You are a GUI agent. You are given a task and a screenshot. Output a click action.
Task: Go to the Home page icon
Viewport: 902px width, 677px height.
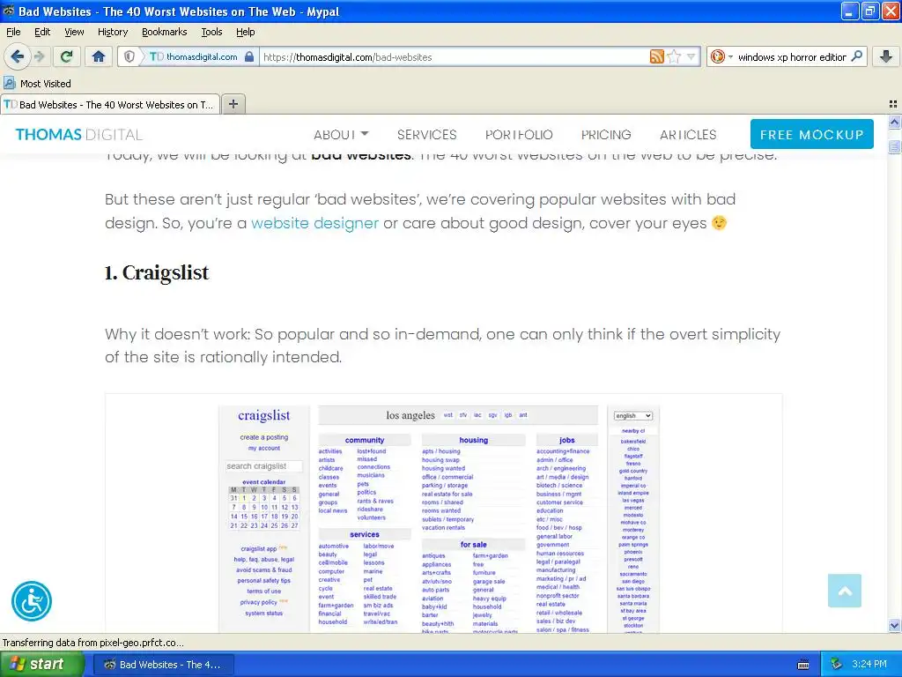click(x=99, y=56)
